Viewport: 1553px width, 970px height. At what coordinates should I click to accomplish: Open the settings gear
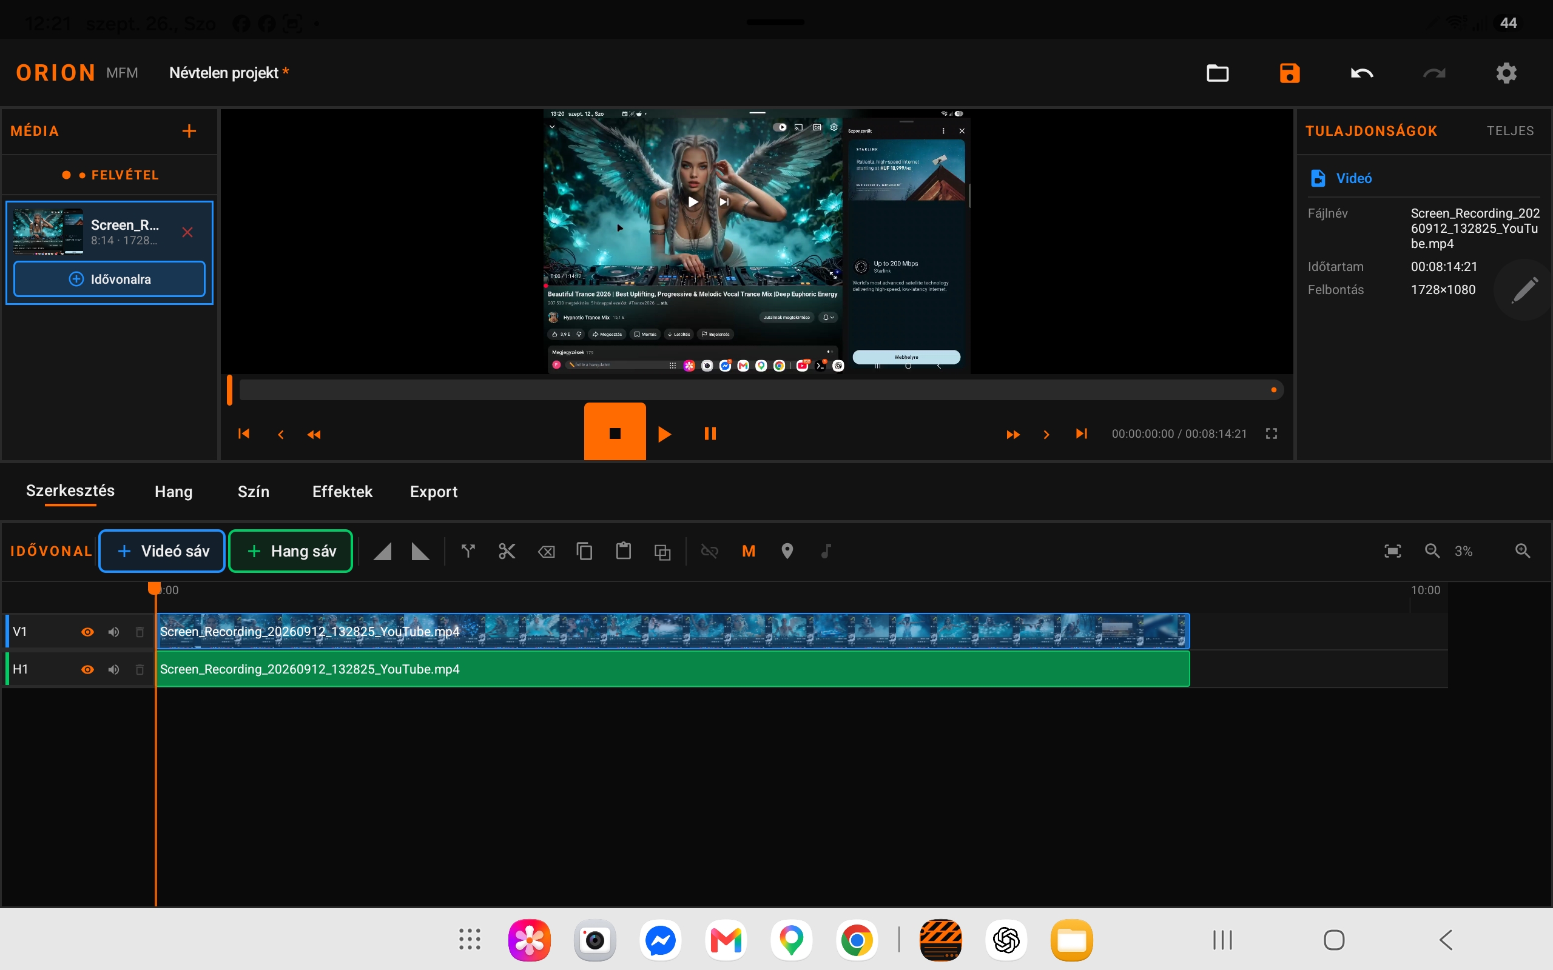tap(1506, 73)
